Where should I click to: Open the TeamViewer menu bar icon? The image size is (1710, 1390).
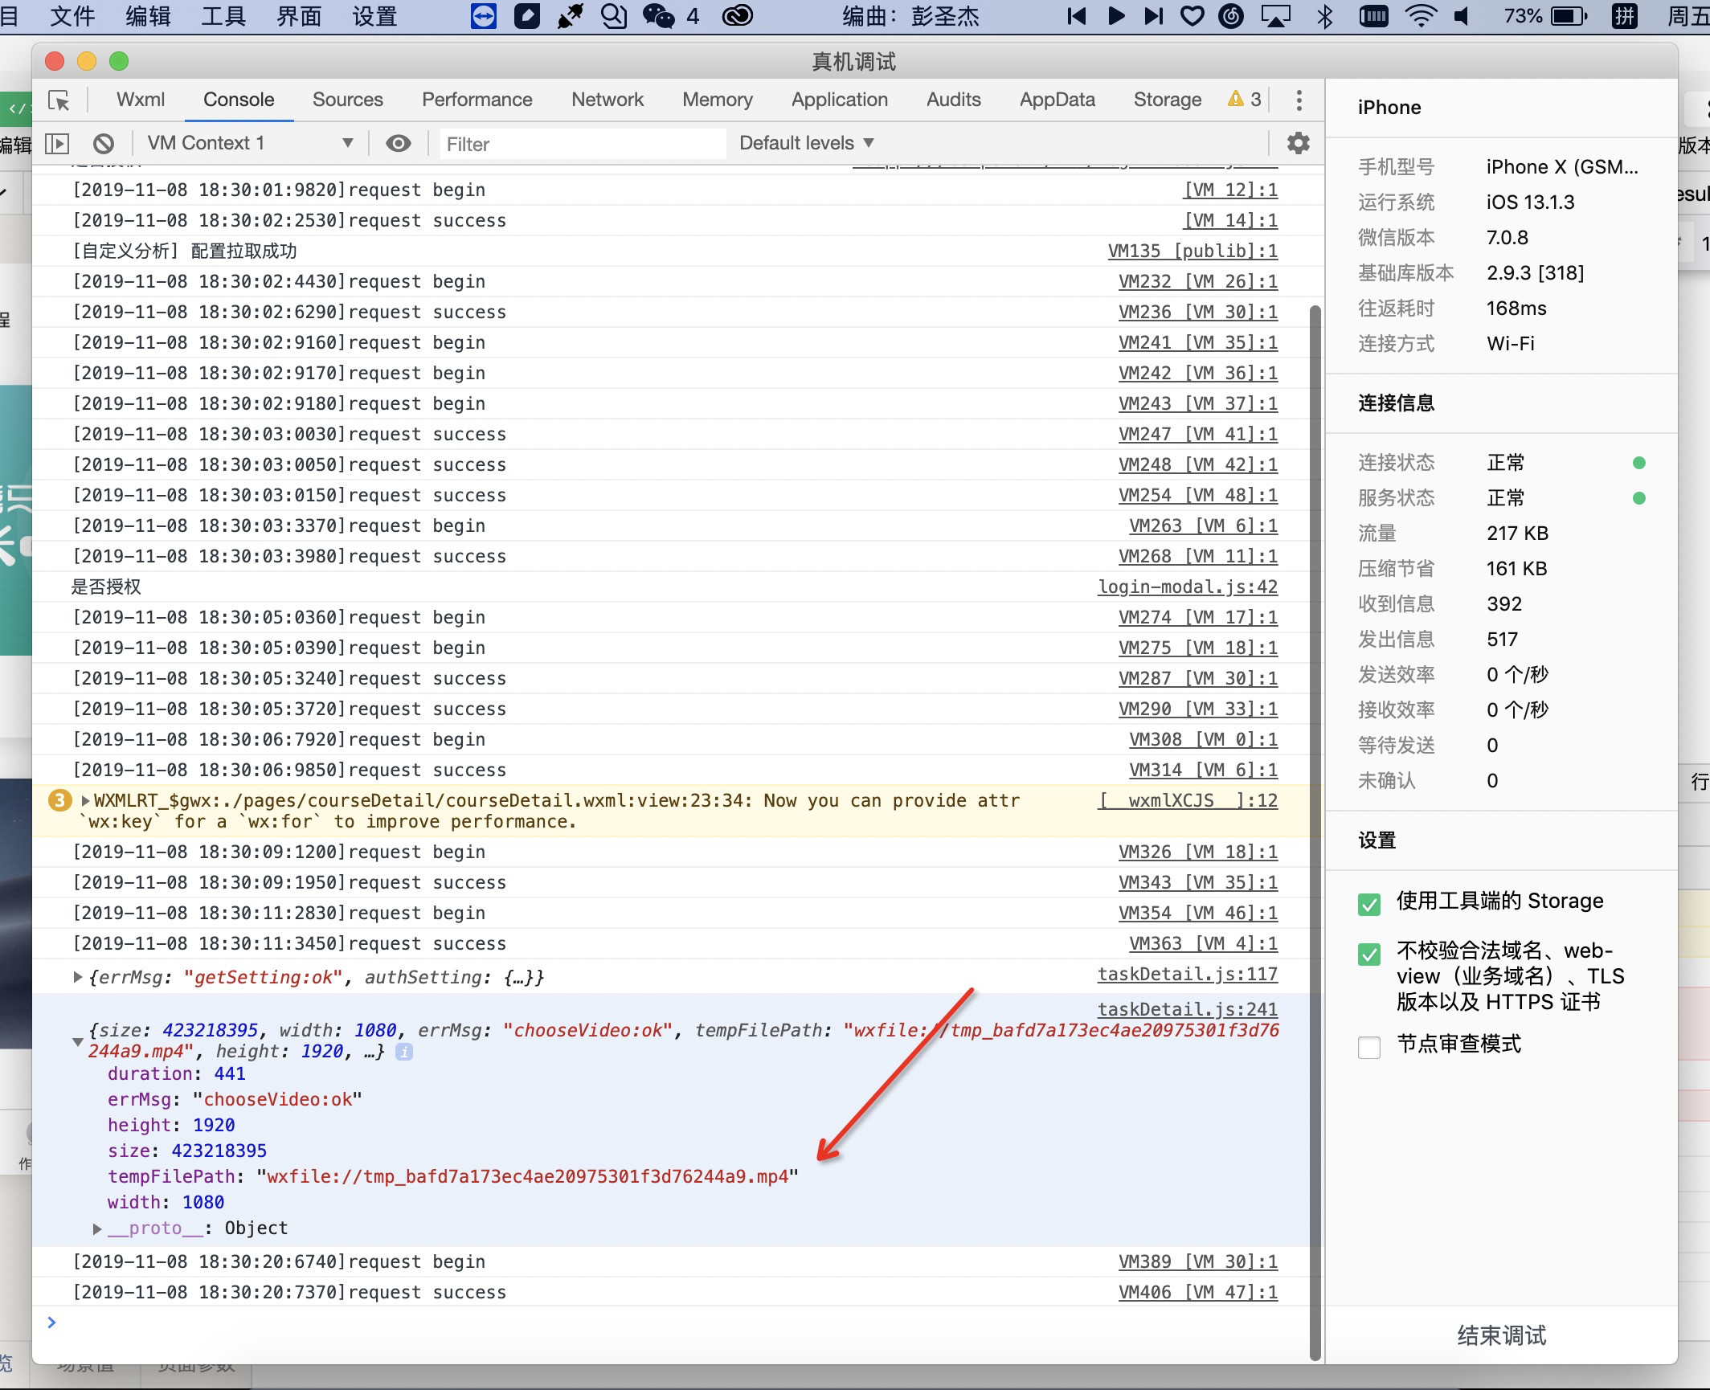[484, 16]
